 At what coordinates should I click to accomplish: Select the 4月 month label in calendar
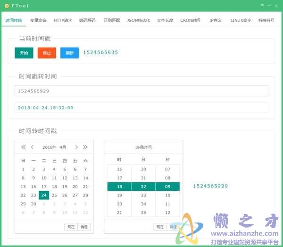(63, 147)
